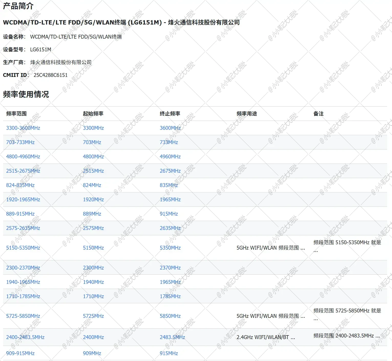Image resolution: width=392 pixels, height=361 pixels.
Task: Open the 2400-2483.5MHz range link
Action: tap(25, 337)
